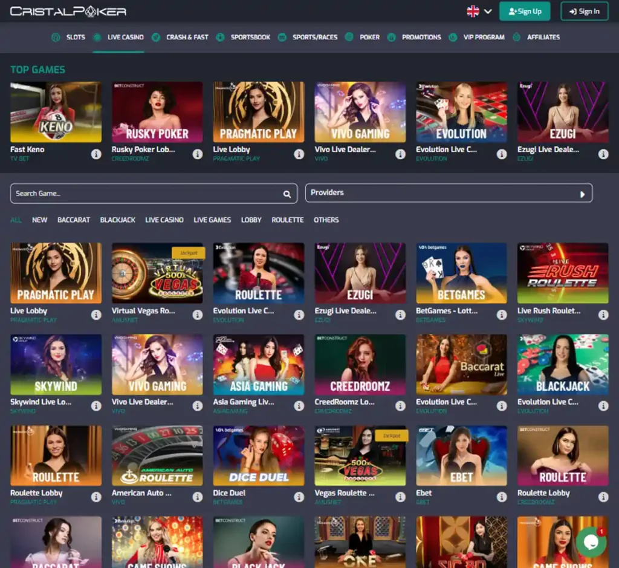619x568 pixels.
Task: Show info for Vegas Roulette
Action: (400, 497)
